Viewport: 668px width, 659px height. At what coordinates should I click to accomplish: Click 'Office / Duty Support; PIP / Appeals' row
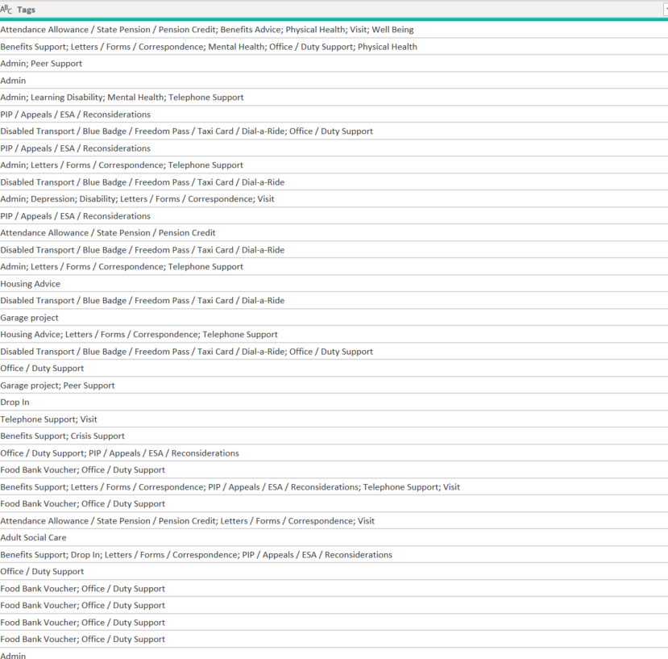pyautogui.click(x=334, y=453)
